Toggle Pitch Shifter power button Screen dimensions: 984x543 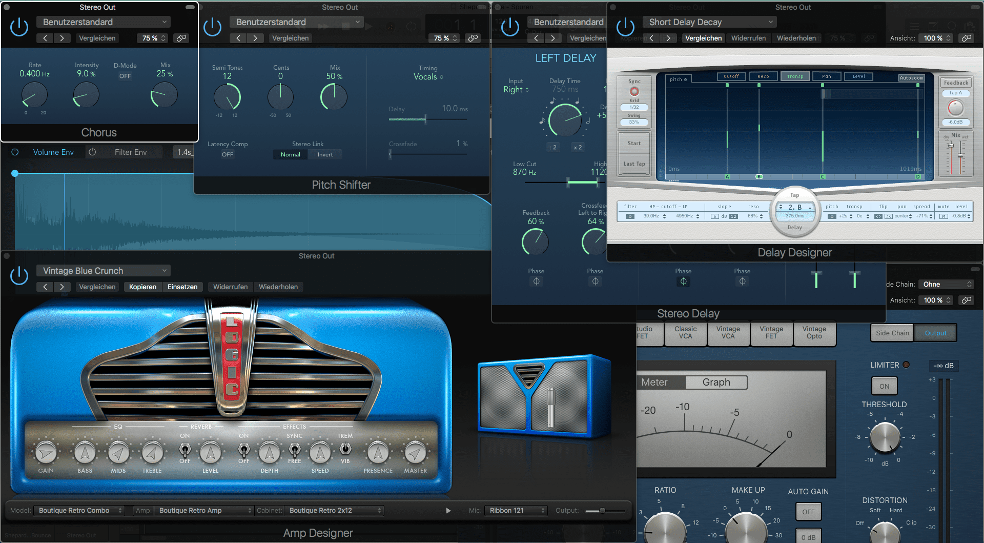[x=212, y=27]
